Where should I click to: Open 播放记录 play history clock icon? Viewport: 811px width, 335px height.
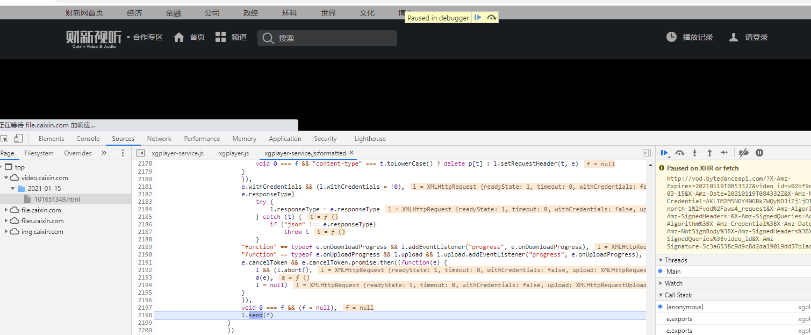(x=672, y=37)
